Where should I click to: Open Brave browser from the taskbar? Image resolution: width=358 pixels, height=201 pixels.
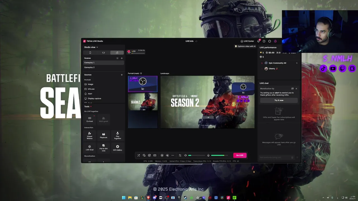pos(148,198)
